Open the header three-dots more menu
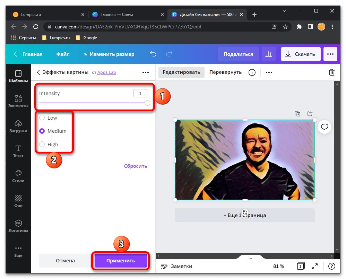The image size is (346, 279). 330,54
